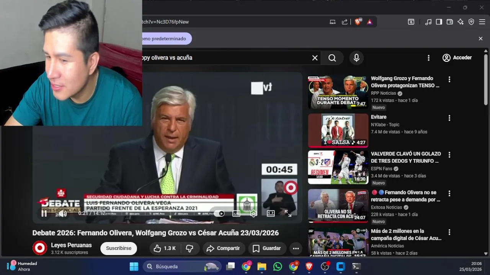
Task: Open options menu for Evitare video
Action: pos(449,118)
